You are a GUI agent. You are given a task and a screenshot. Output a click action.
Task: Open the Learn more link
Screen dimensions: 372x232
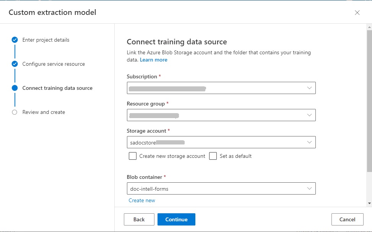coord(153,60)
